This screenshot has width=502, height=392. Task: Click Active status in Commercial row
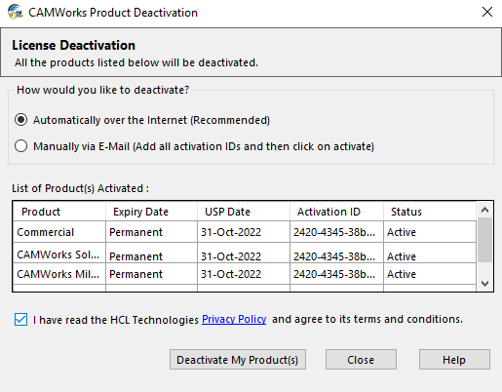(x=430, y=232)
